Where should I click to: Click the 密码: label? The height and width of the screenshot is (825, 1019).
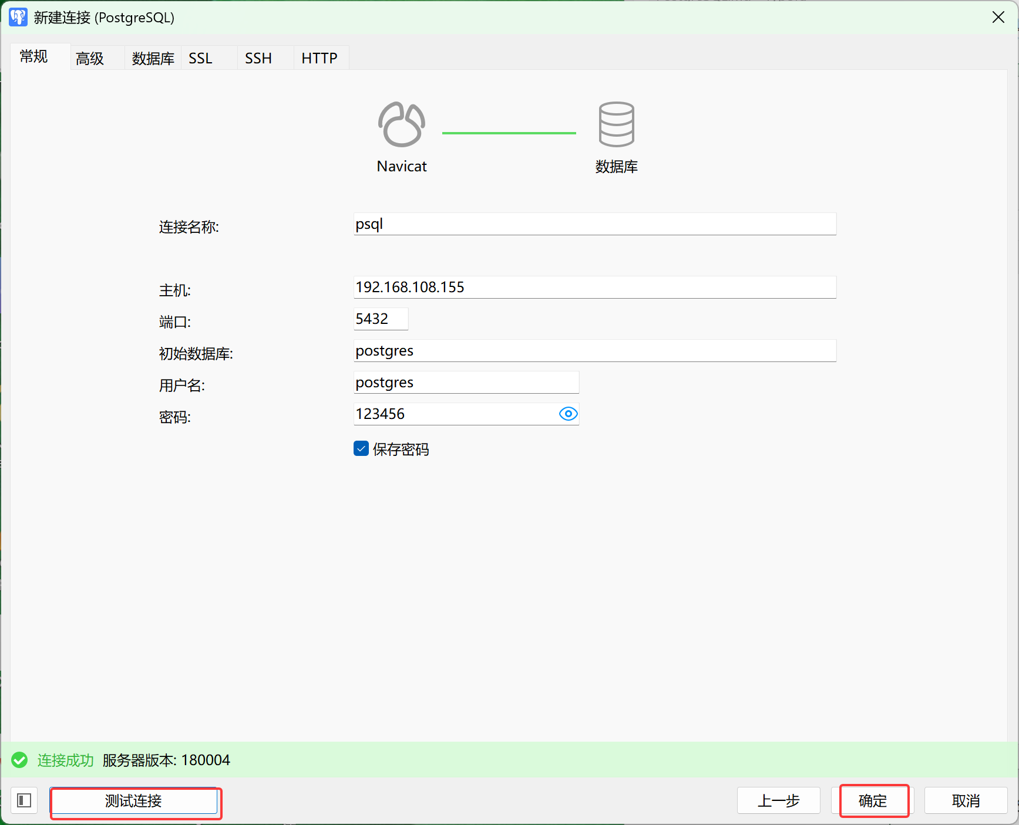point(174,417)
